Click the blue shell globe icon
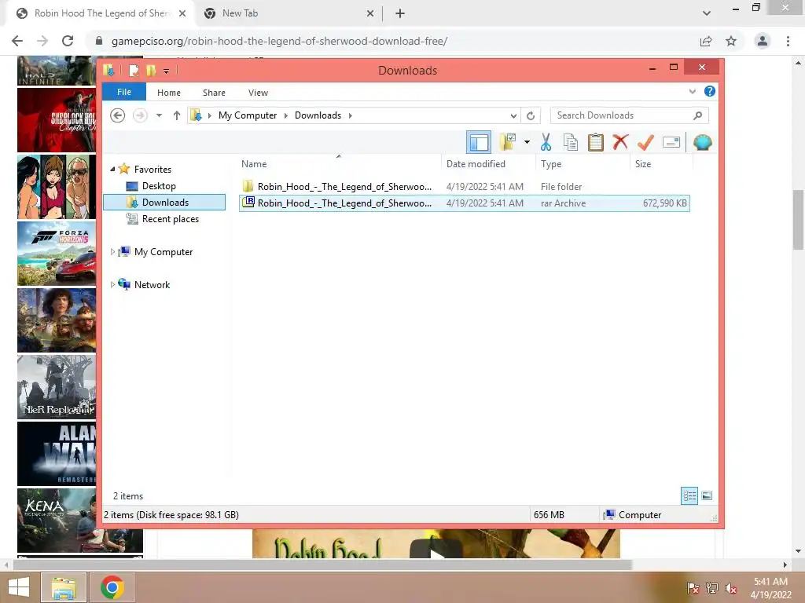Screen dimensions: 805x603 pyautogui.click(x=702, y=142)
